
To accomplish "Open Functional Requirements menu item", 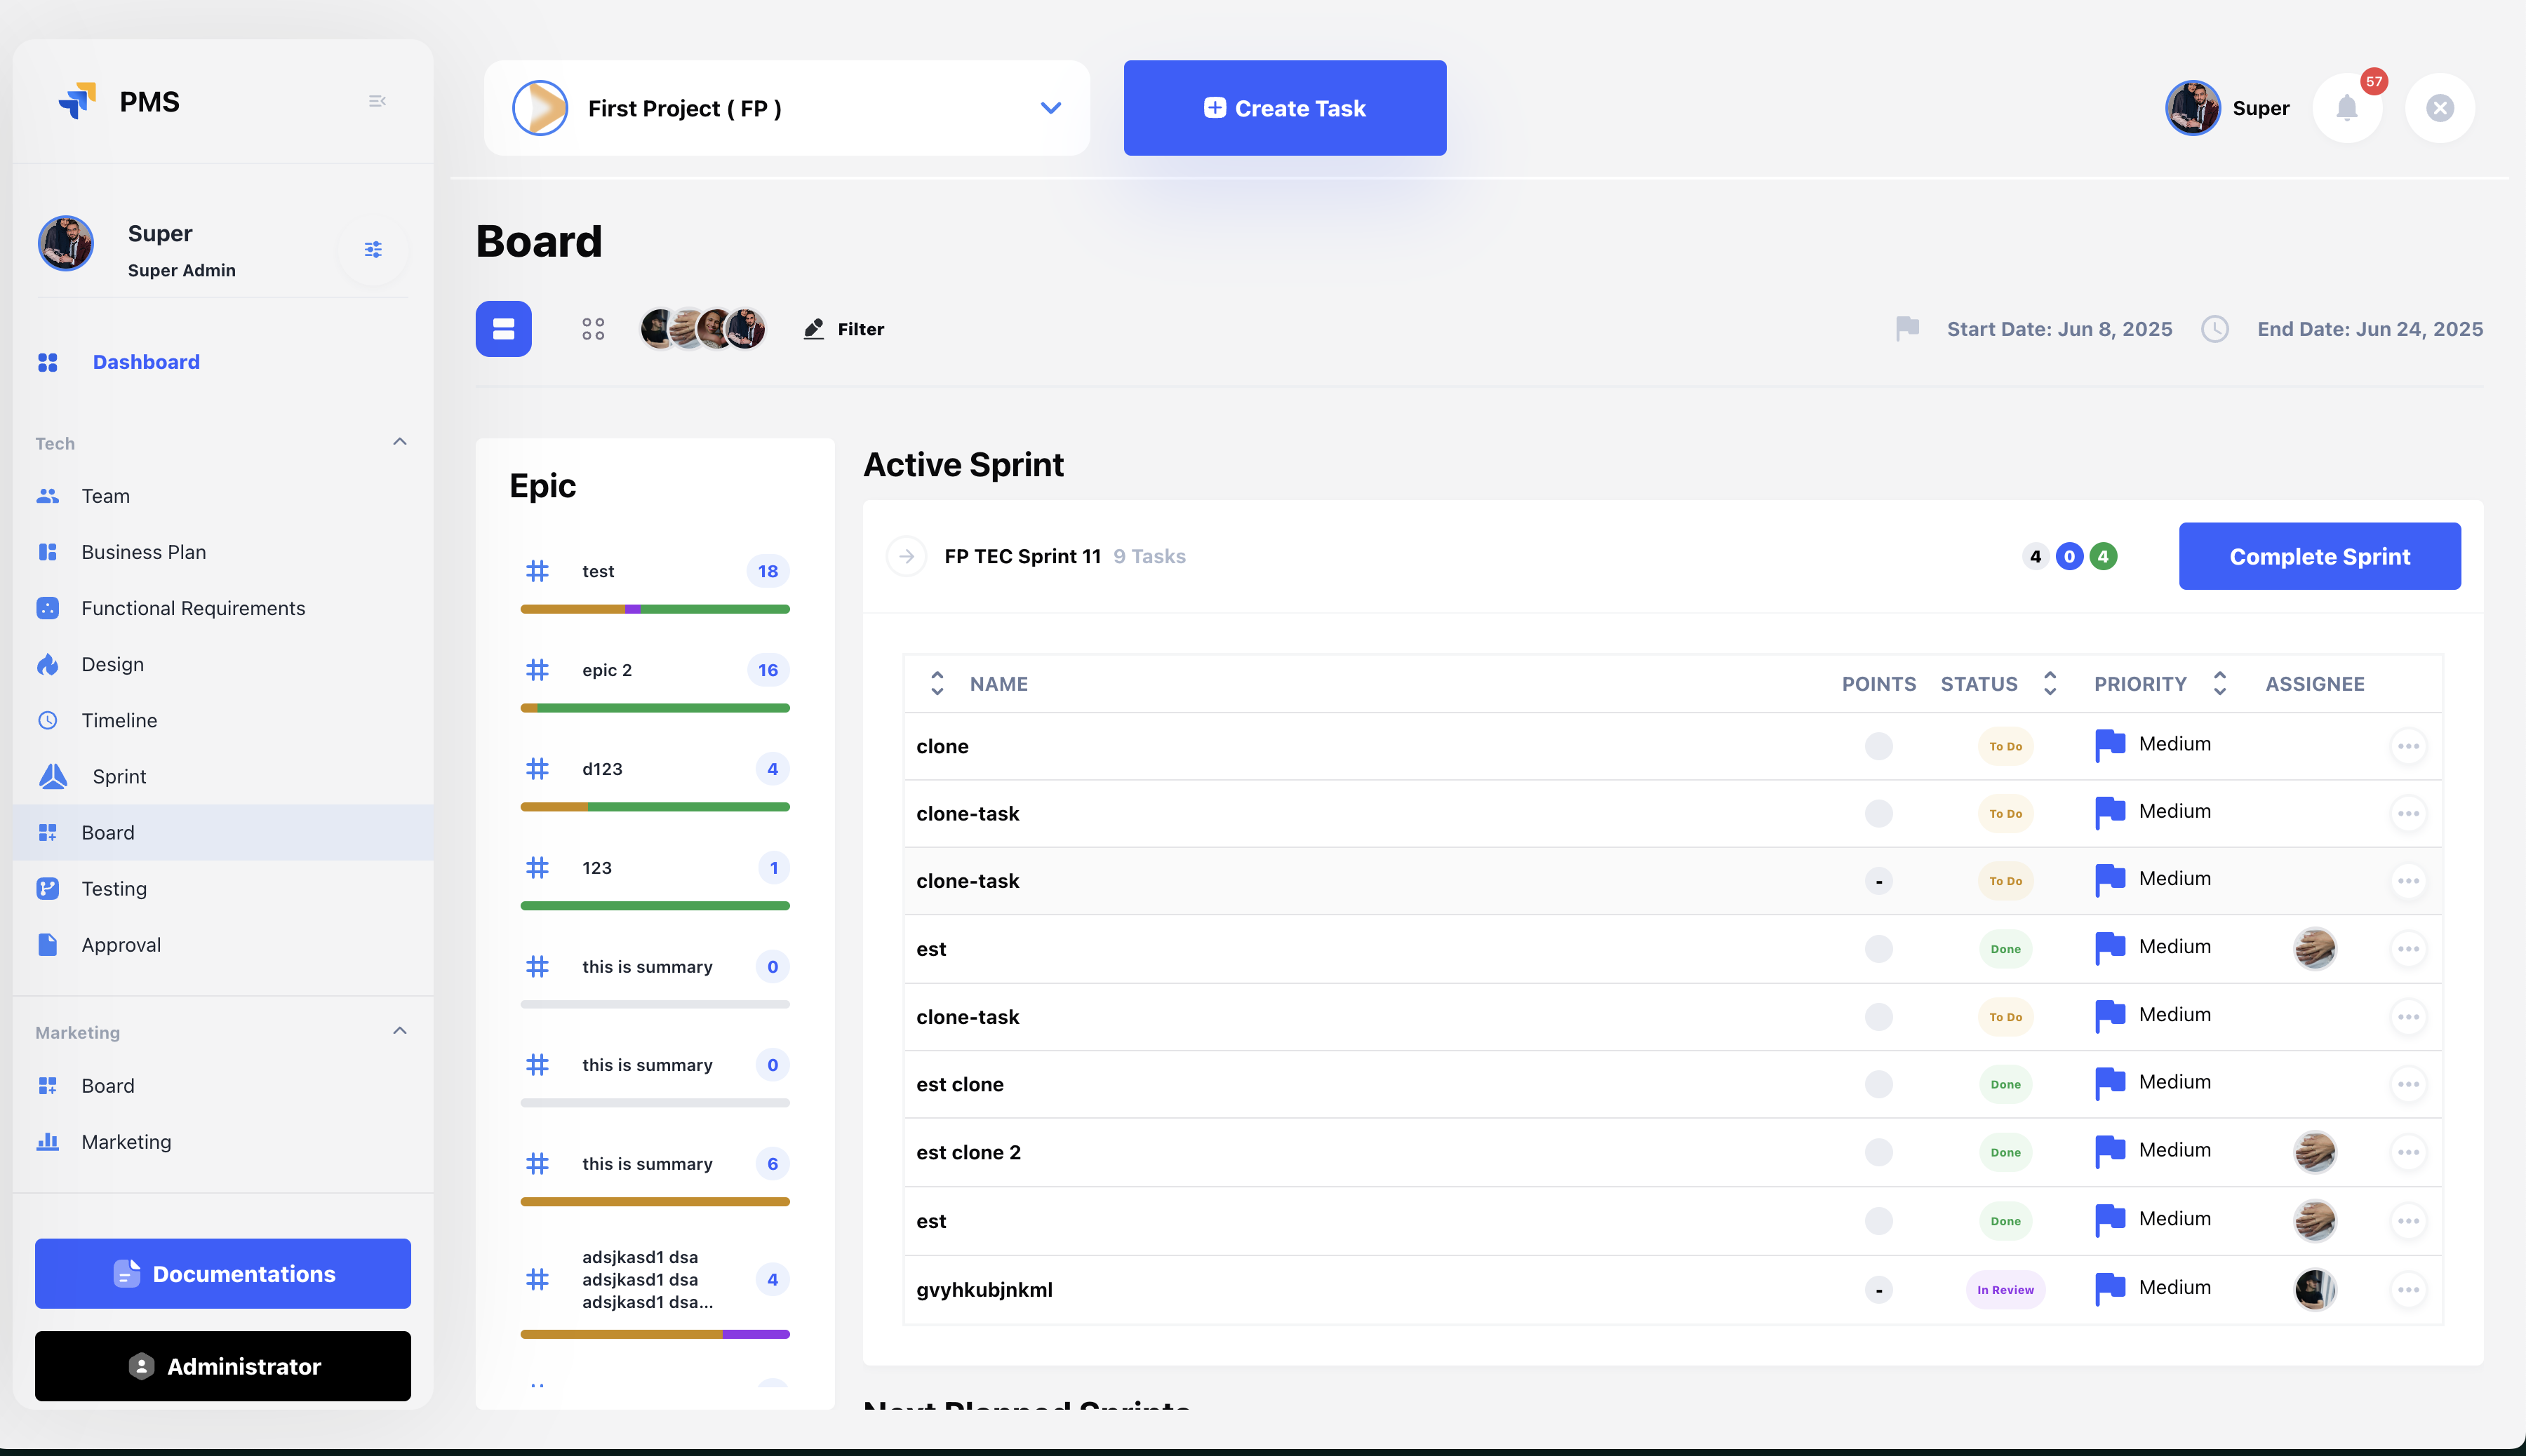I will pos(193,608).
